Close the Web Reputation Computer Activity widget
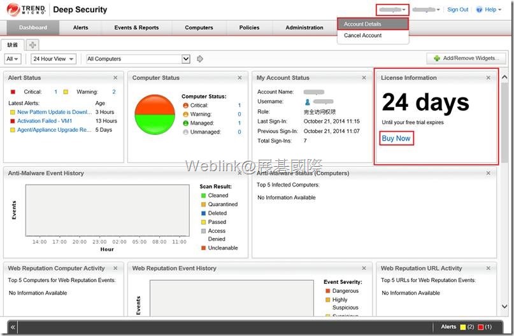This screenshot has height=336, width=514. pyautogui.click(x=115, y=268)
